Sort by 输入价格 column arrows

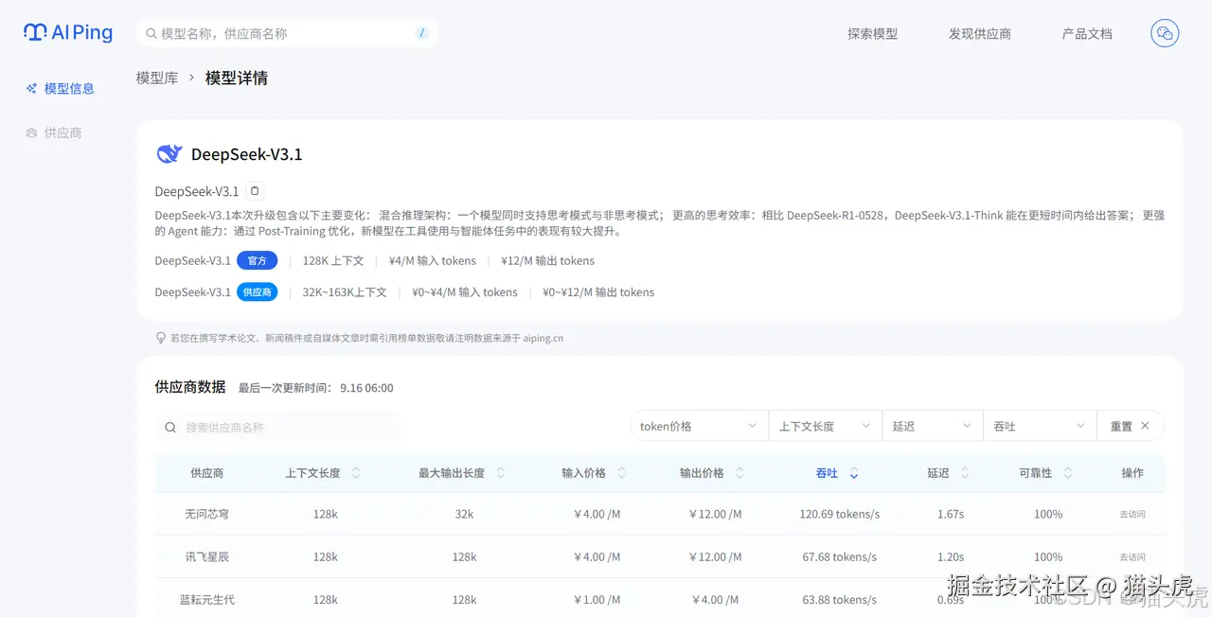click(622, 473)
